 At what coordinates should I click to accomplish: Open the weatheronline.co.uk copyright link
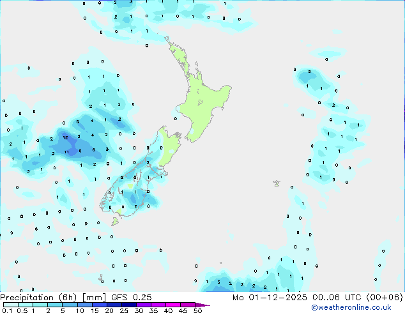[x=351, y=307]
